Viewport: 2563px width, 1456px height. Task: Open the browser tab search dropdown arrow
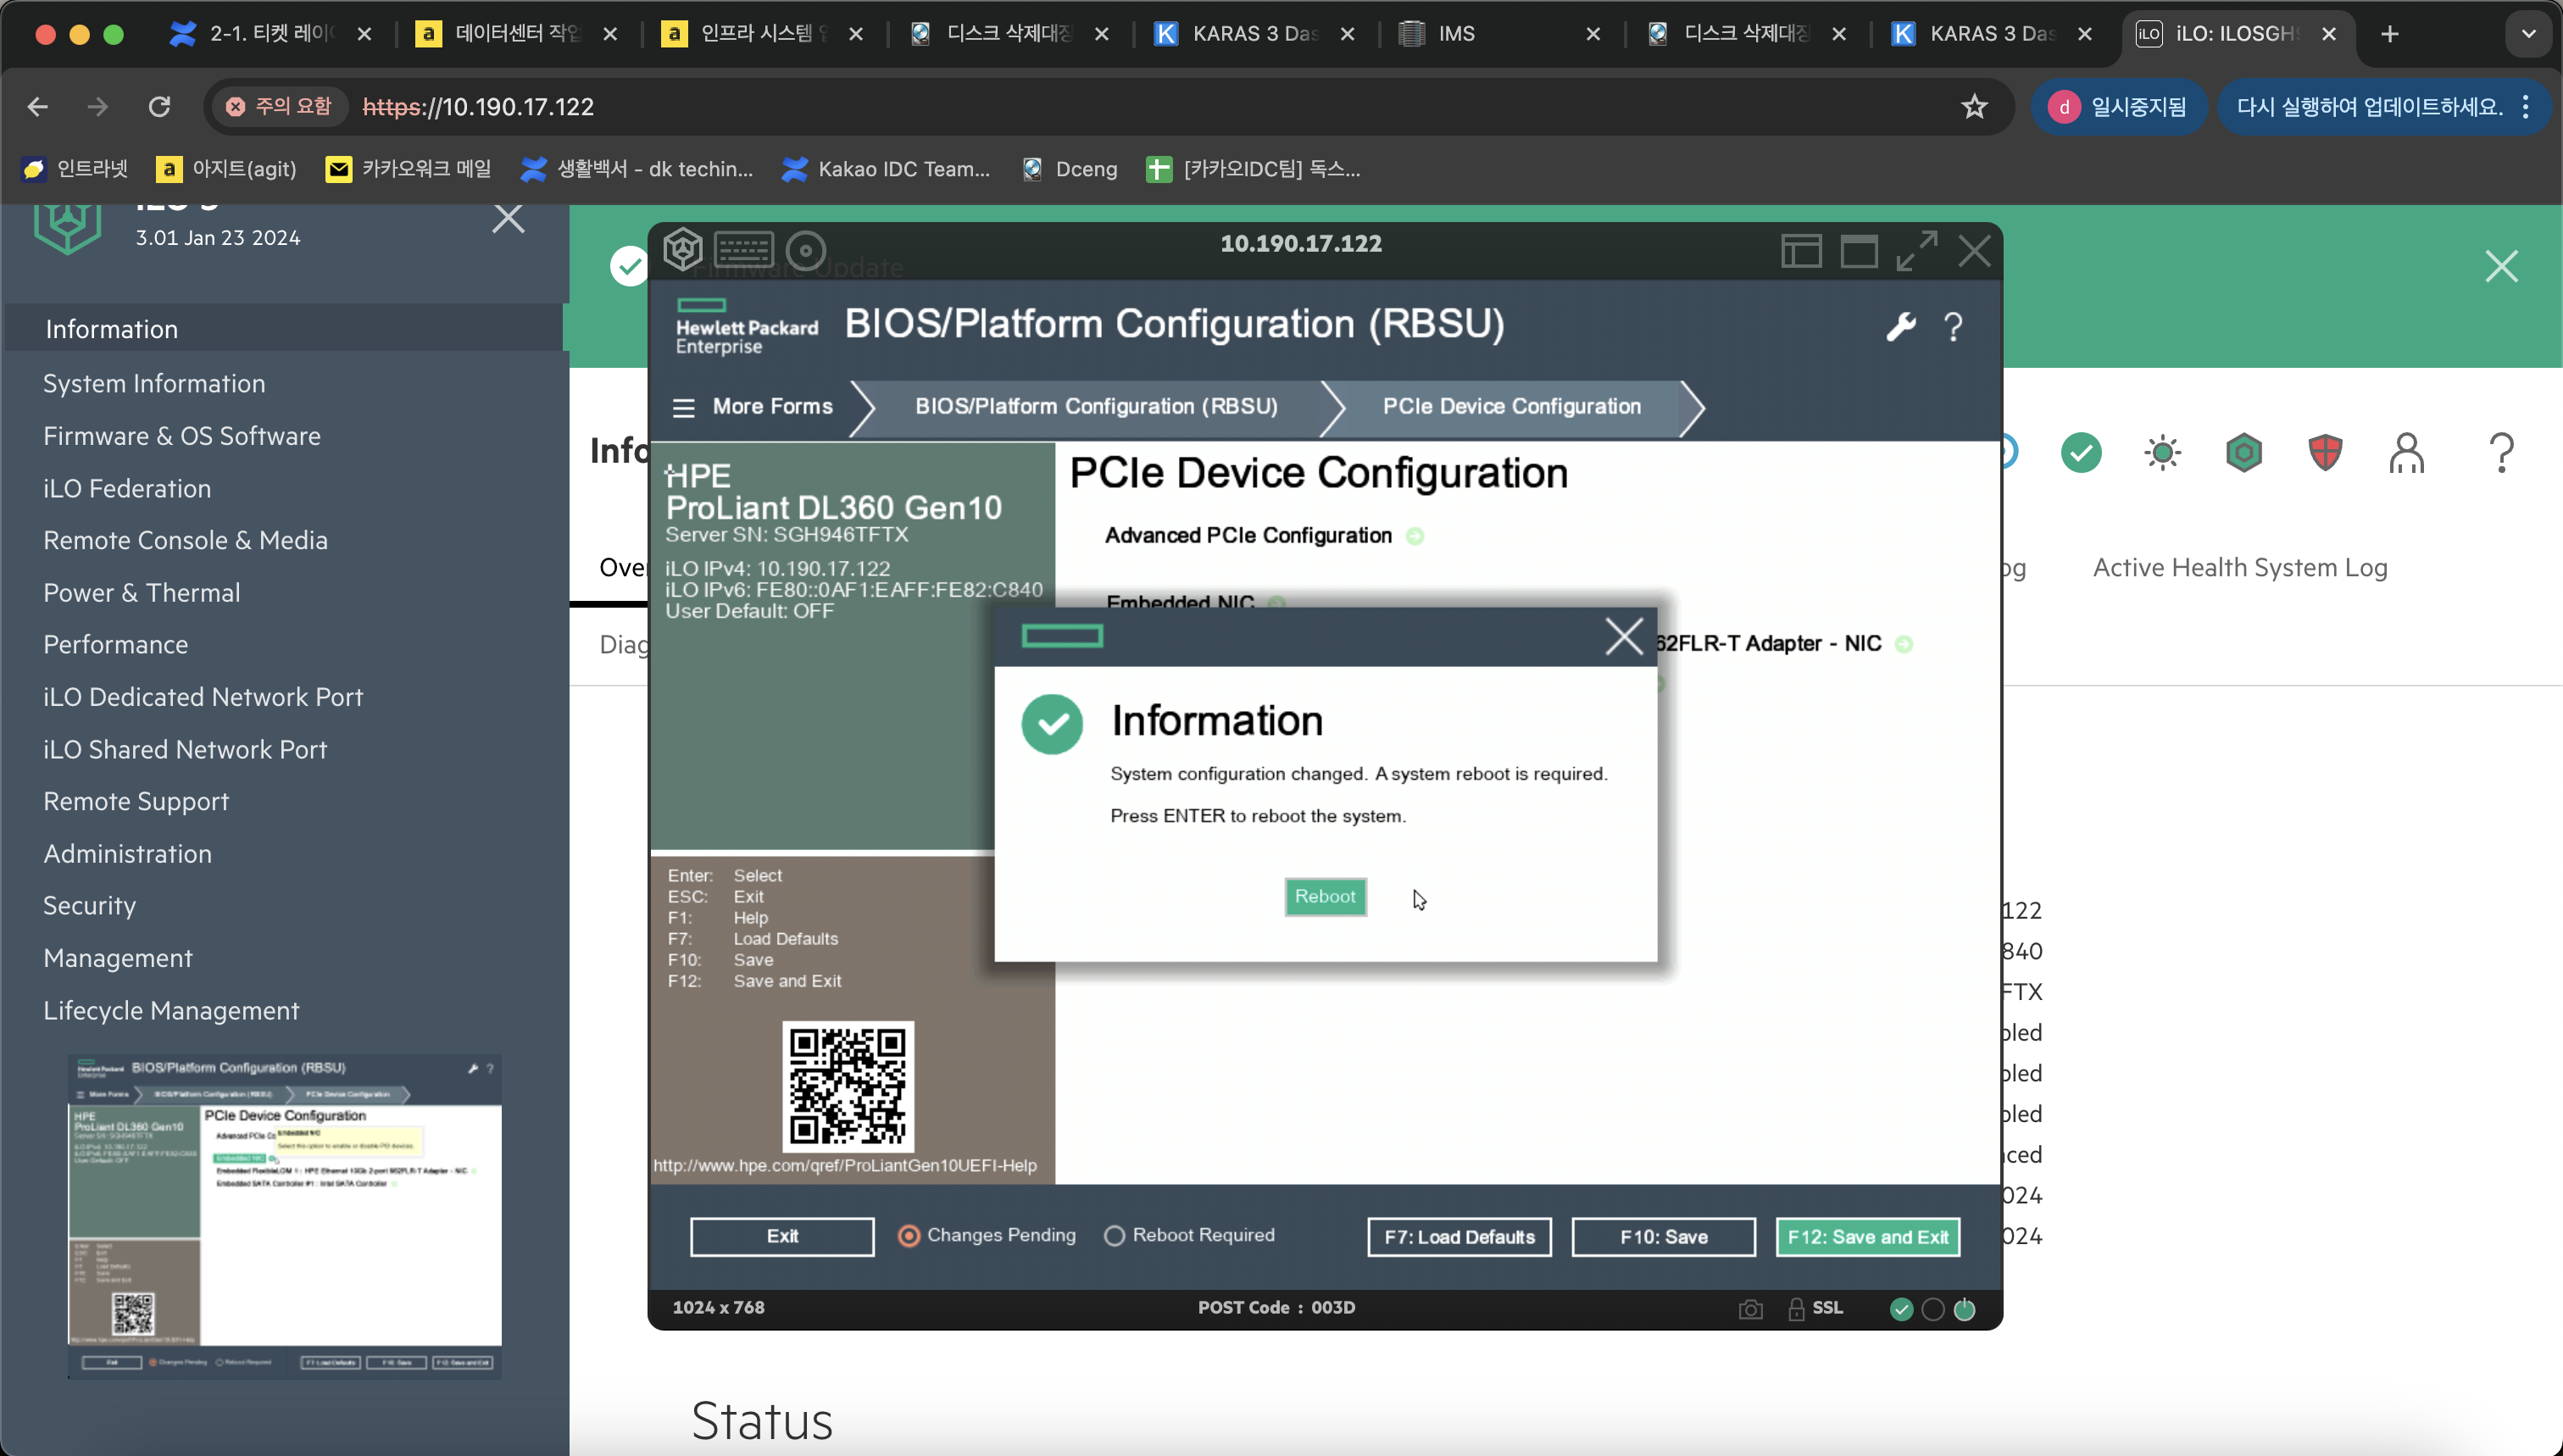point(2528,34)
